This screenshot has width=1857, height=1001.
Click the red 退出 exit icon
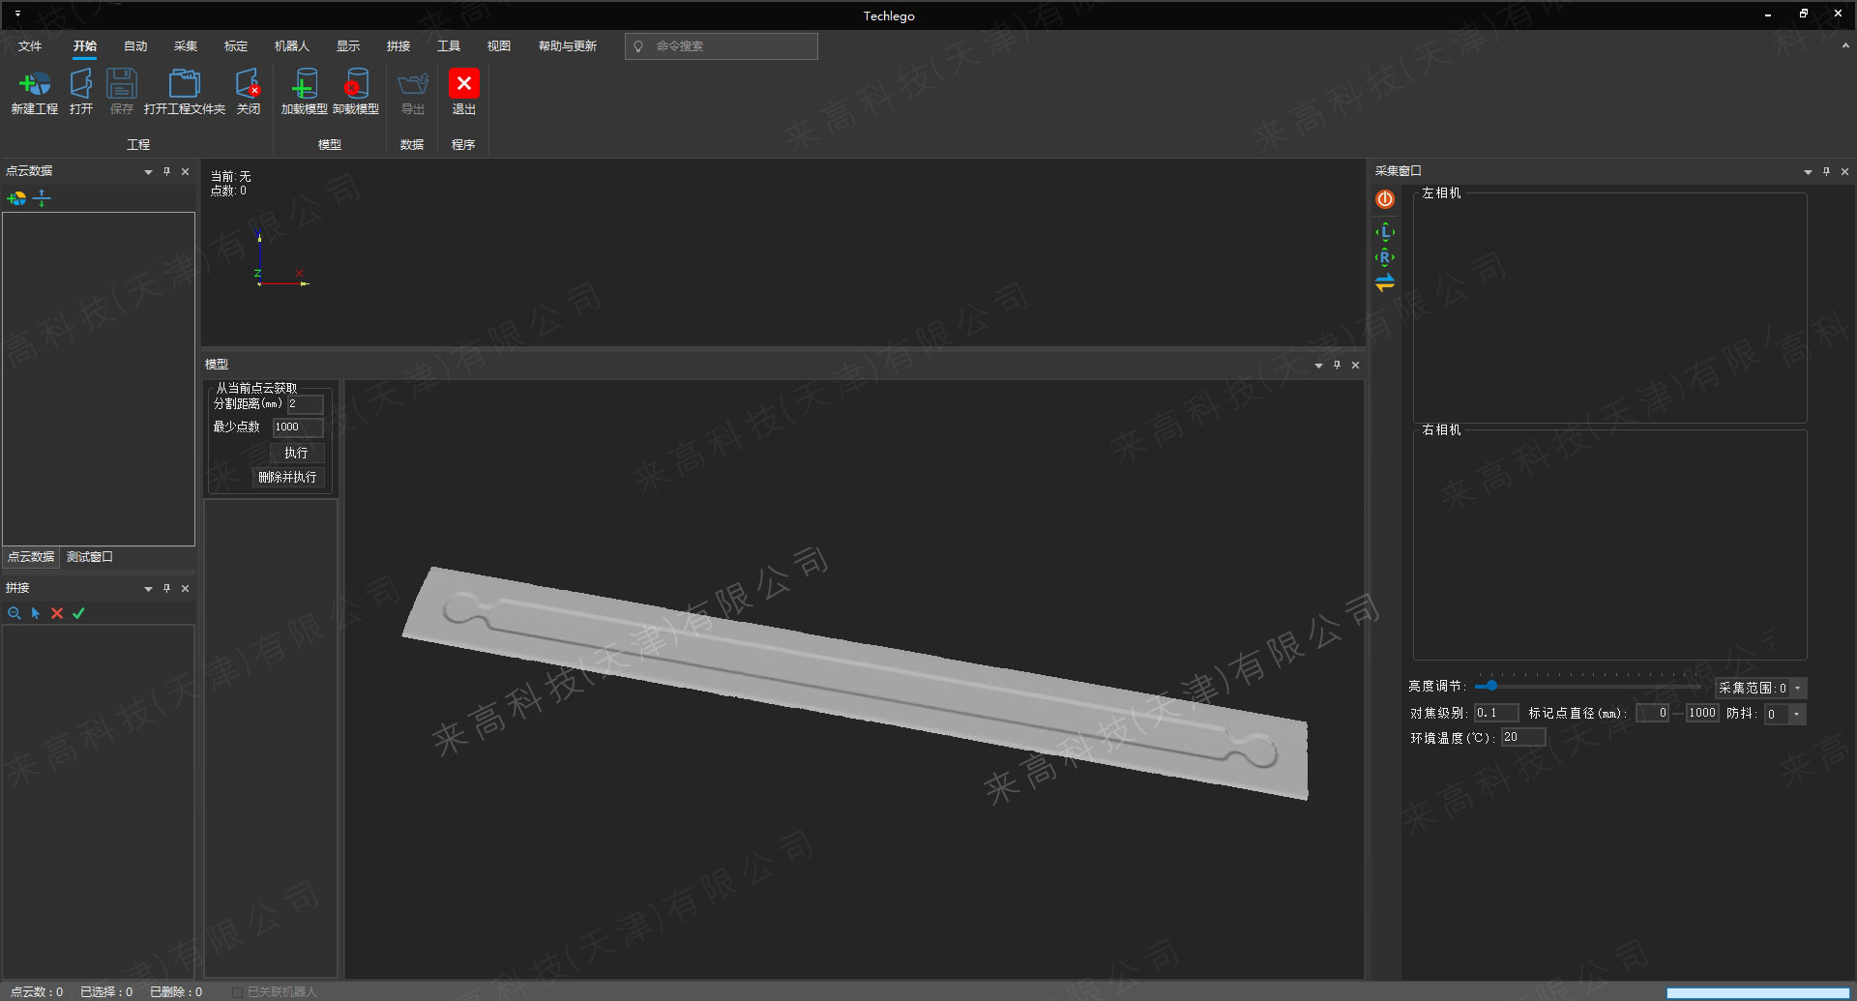463,84
